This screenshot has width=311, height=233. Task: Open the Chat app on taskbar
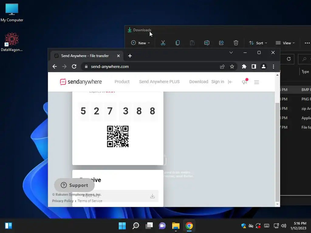162,226
